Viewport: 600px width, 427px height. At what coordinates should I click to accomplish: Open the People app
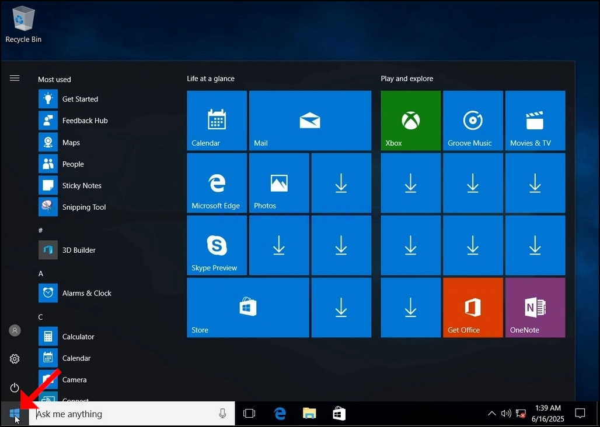(103, 164)
